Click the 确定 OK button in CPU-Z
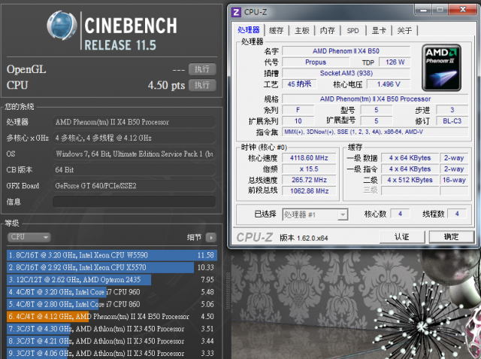The image size is (481, 359). [x=451, y=237]
